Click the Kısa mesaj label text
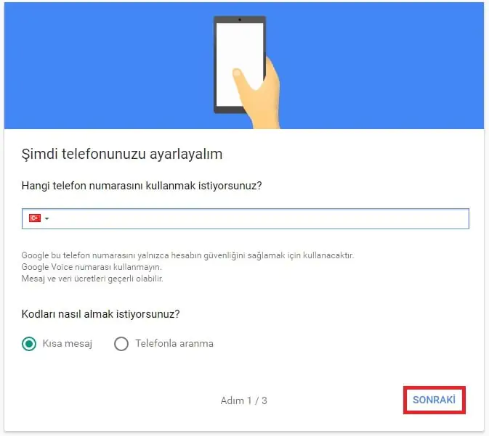Image resolution: width=489 pixels, height=436 pixels. click(68, 344)
